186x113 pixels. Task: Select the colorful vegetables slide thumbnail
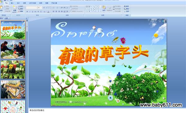[x=13, y=69]
